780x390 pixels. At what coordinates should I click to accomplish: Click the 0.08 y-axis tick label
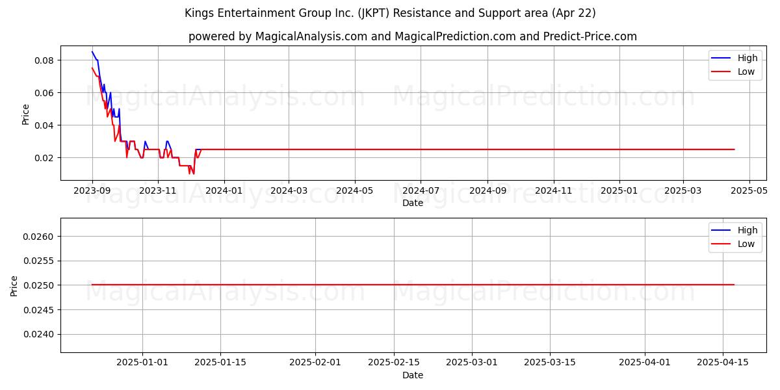click(x=45, y=60)
